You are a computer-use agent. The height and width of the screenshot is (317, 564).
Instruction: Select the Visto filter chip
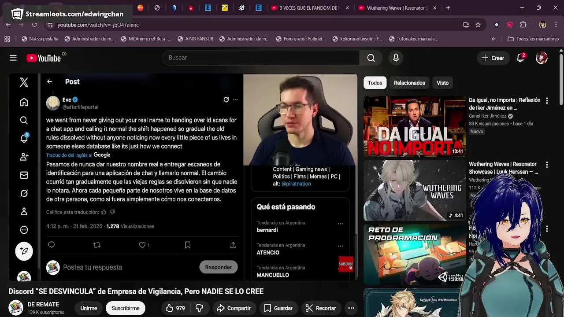click(442, 83)
